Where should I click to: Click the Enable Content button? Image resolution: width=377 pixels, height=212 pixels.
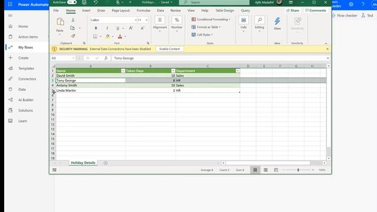click(x=170, y=49)
